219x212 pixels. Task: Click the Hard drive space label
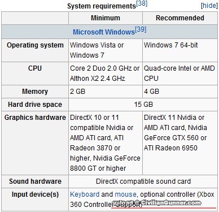(35, 105)
